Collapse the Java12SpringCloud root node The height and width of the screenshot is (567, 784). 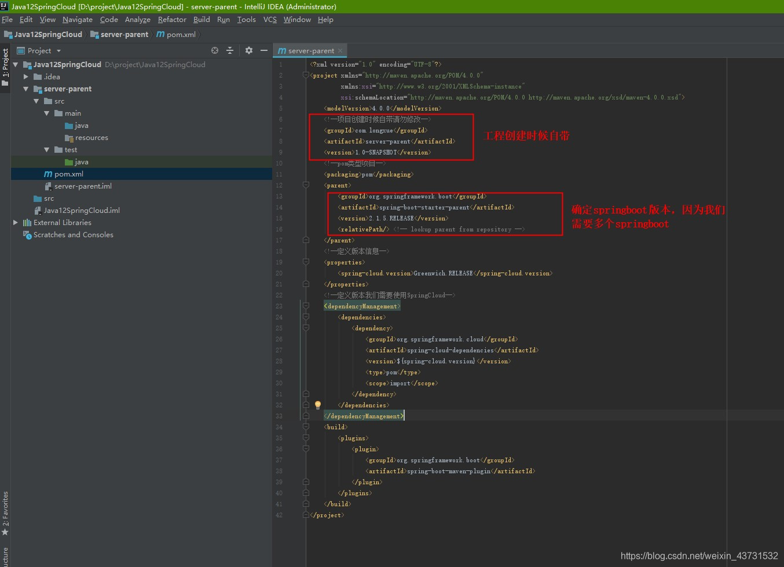coord(16,65)
